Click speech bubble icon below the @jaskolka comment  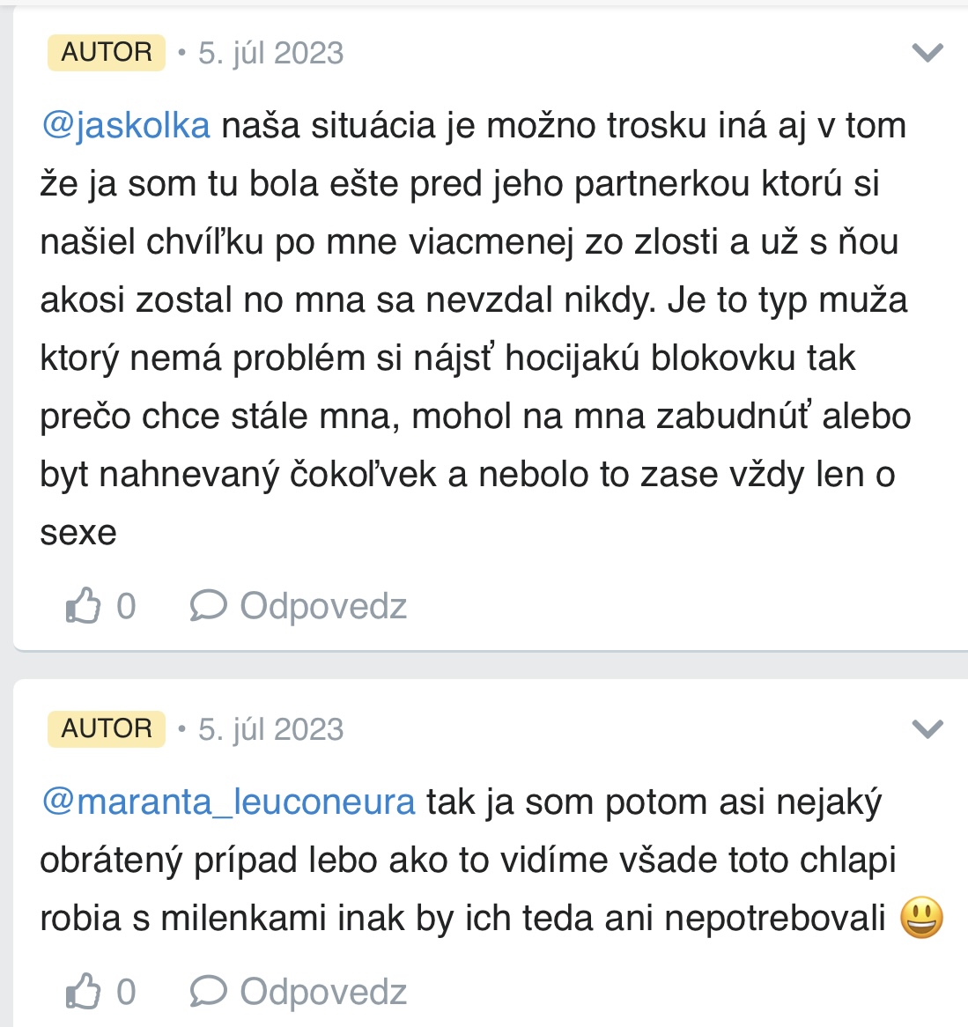[208, 606]
